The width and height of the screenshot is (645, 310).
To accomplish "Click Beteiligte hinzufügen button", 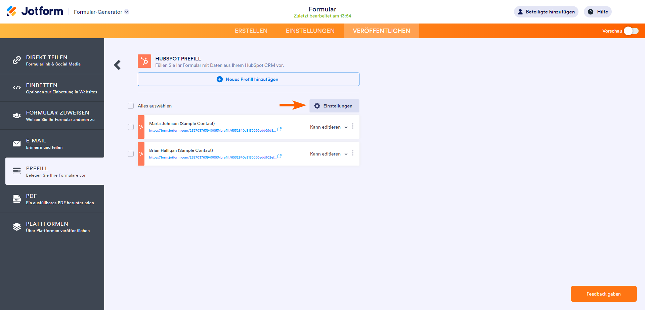I will 546,12.
